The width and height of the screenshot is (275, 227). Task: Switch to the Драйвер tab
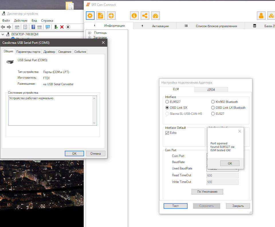click(x=49, y=52)
